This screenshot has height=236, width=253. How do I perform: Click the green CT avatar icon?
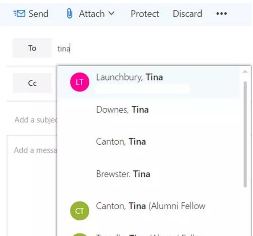[80, 211]
